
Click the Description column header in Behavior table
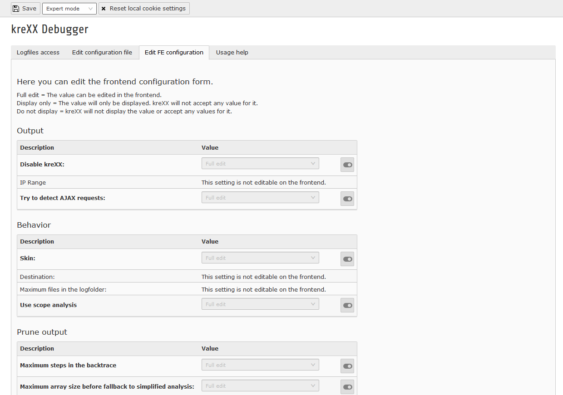[x=37, y=241]
